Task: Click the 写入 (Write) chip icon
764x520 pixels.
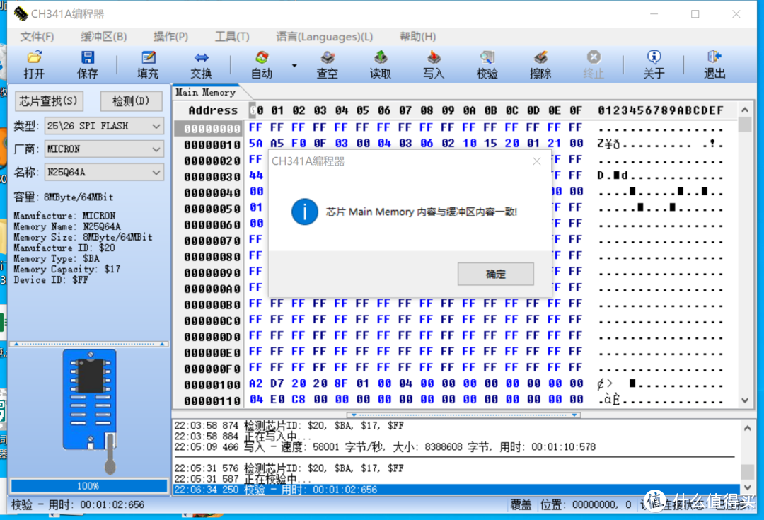Action: [x=433, y=64]
